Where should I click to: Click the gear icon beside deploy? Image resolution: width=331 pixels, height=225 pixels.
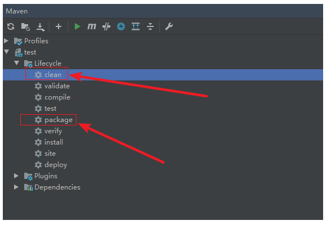38,165
